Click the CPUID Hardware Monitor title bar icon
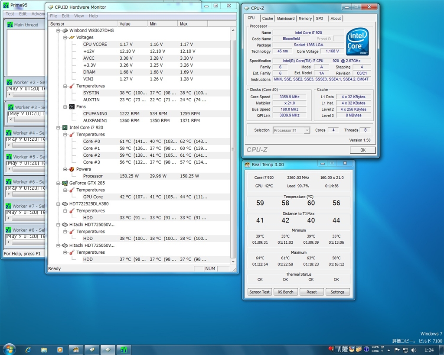Screen dimensions: 444x355 tap(50, 7)
